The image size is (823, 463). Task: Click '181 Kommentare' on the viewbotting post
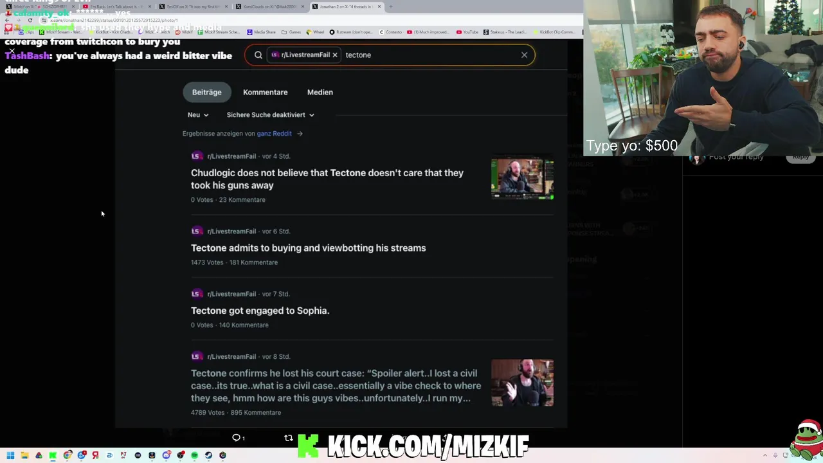(253, 262)
